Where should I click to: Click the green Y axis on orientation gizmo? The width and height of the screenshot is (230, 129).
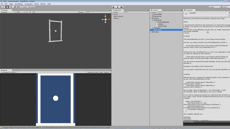(x=105, y=16)
